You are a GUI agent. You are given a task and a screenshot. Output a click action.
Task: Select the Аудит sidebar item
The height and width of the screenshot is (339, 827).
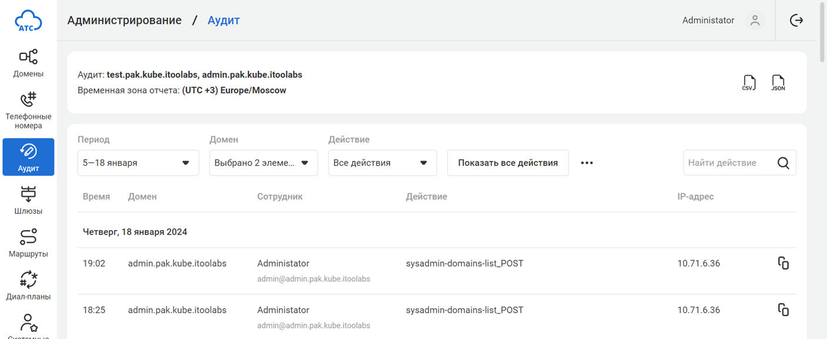28,157
